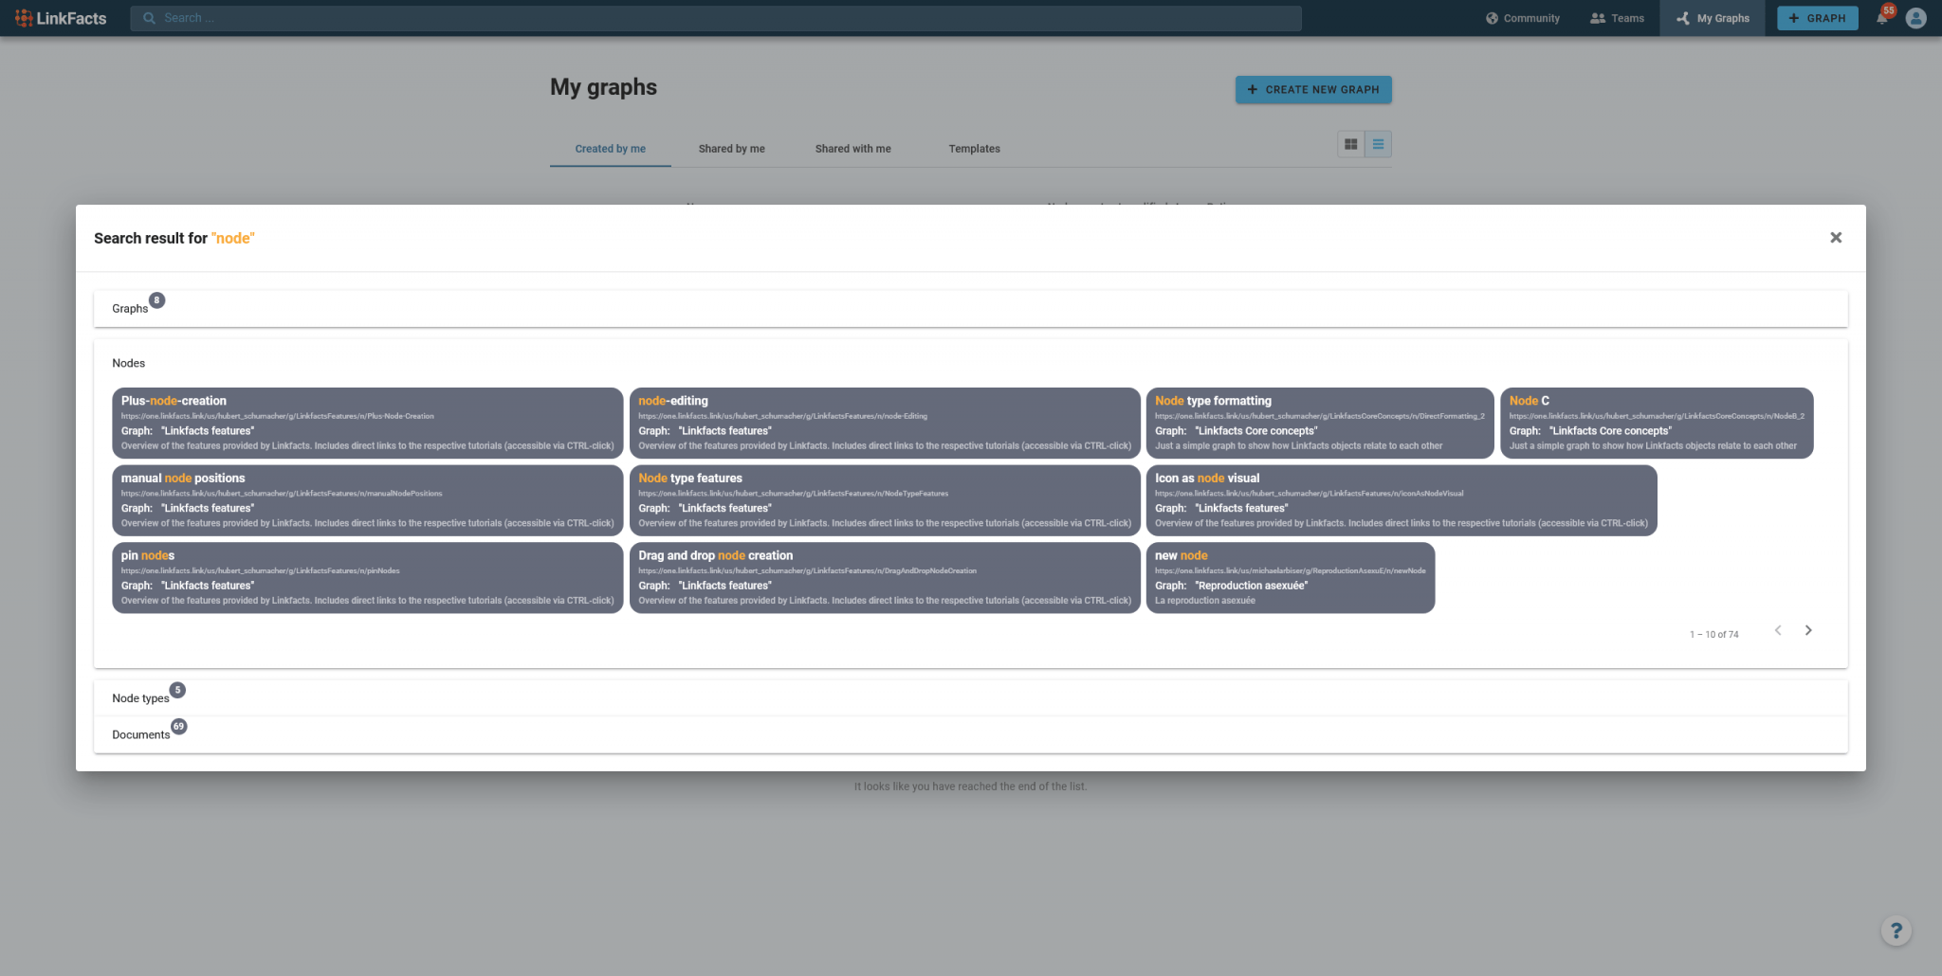Screen dimensions: 1942x976
Task: Open the help question mark button
Action: click(1895, 931)
